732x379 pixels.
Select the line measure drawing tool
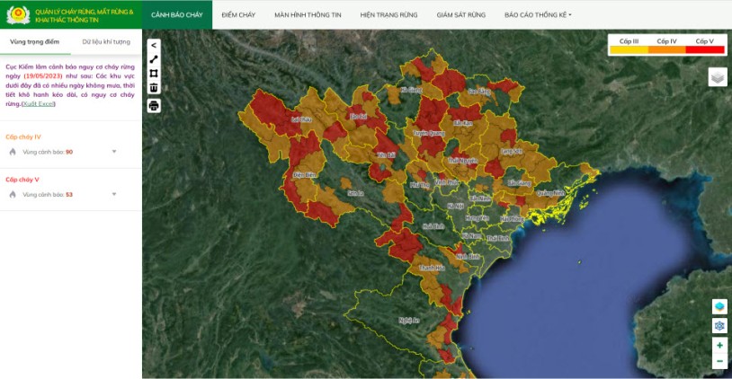(154, 59)
